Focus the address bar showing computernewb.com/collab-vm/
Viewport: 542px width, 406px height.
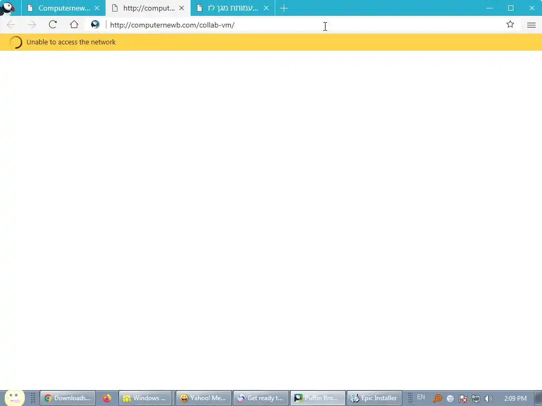304,25
